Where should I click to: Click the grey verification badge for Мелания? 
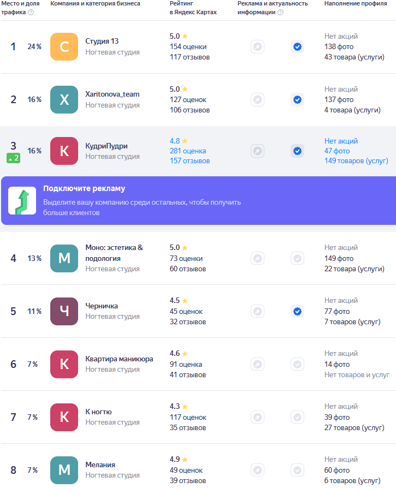click(297, 471)
